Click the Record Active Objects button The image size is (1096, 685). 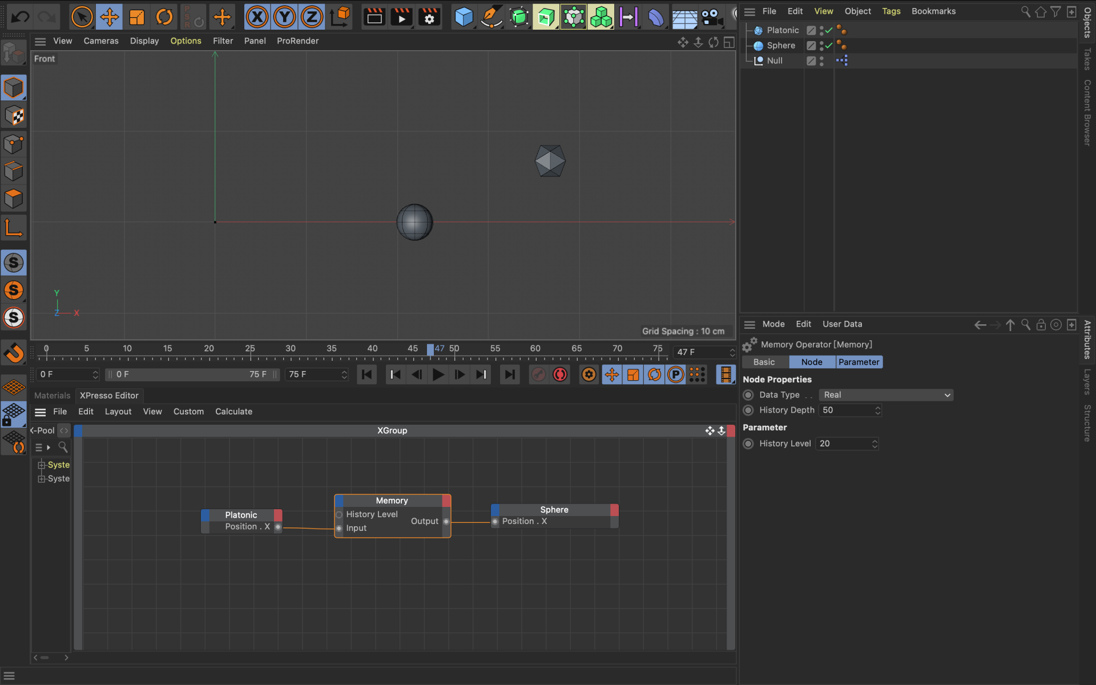click(x=538, y=374)
